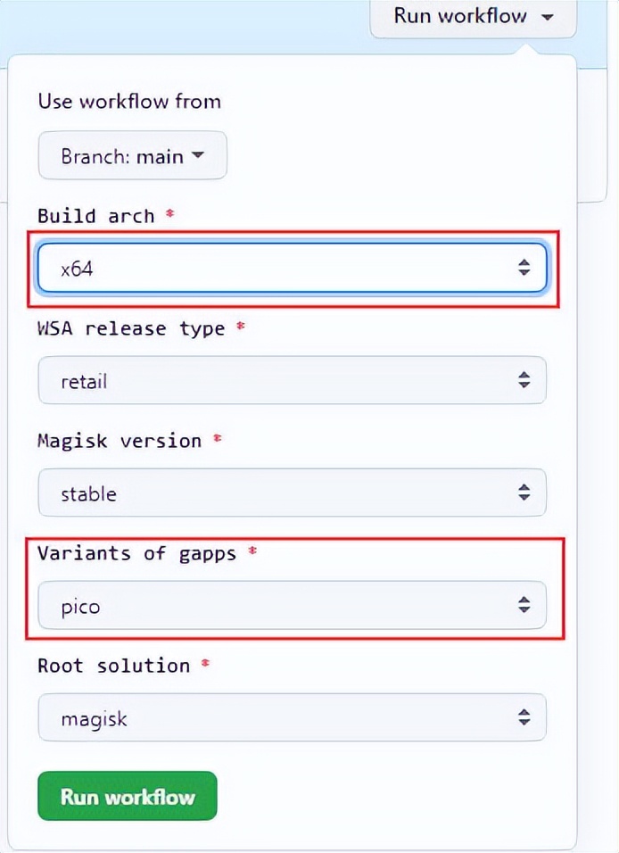Click the Variants of gapps select arrows
Image resolution: width=619 pixels, height=853 pixels.
(x=524, y=605)
